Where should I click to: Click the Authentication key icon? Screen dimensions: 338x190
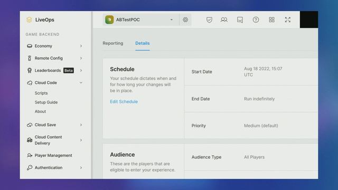(30, 168)
